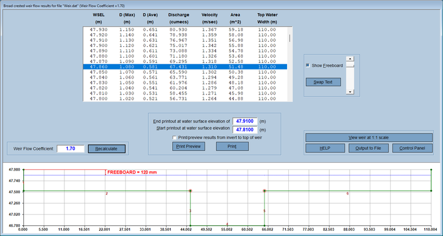Click the red node at weir point 5
Viewport: 443px width, 236px height.
(264, 191)
